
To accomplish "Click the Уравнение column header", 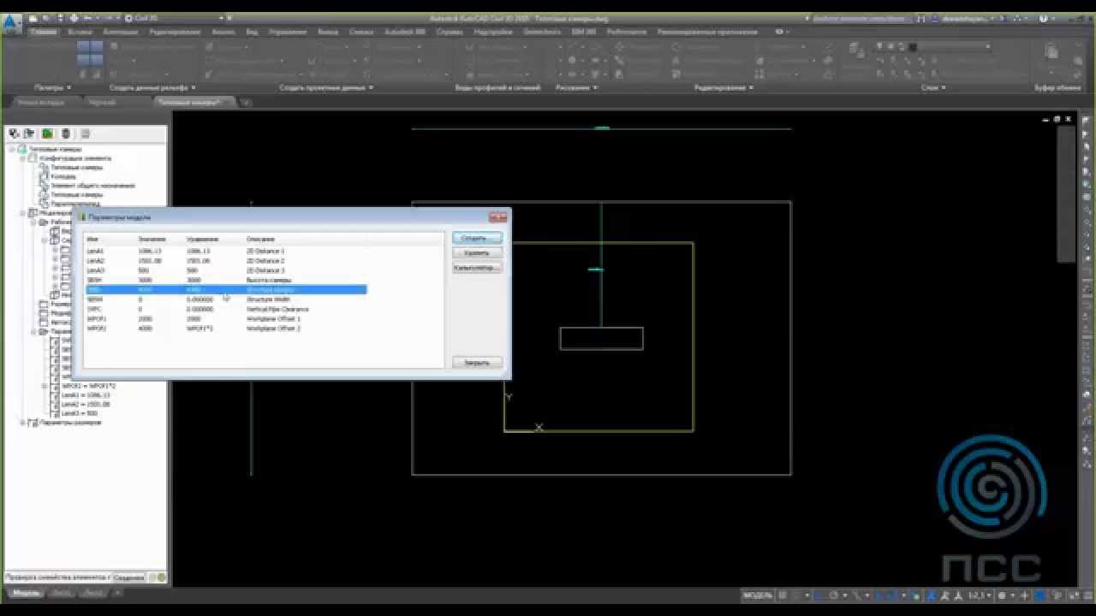I will (x=203, y=239).
